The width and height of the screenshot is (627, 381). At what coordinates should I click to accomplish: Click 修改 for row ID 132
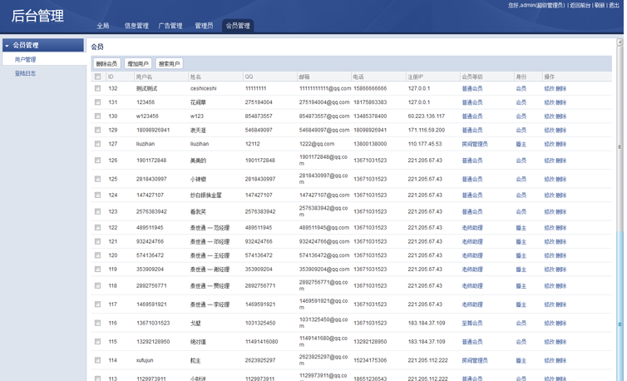coord(549,88)
